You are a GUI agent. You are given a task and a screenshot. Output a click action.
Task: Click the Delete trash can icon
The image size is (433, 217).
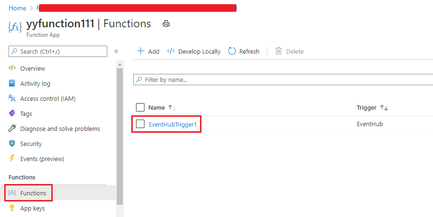tap(279, 51)
